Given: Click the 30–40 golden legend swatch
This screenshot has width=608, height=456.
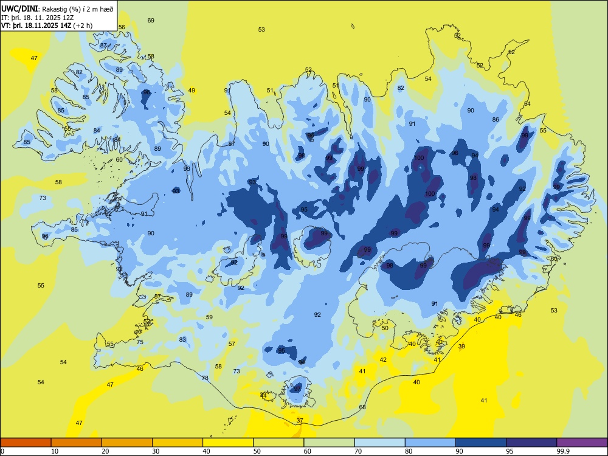Looking at the screenshot, I should point(178,443).
